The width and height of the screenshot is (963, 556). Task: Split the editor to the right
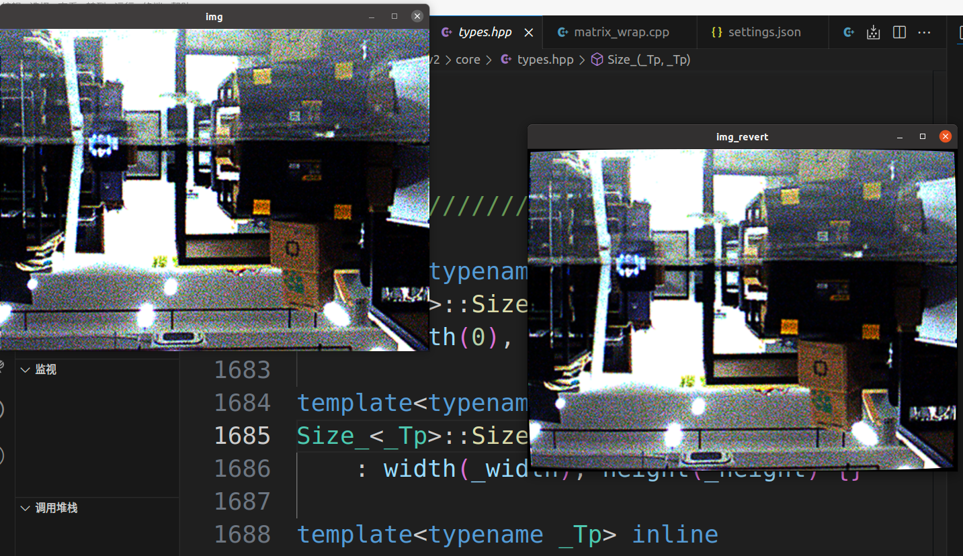click(899, 32)
